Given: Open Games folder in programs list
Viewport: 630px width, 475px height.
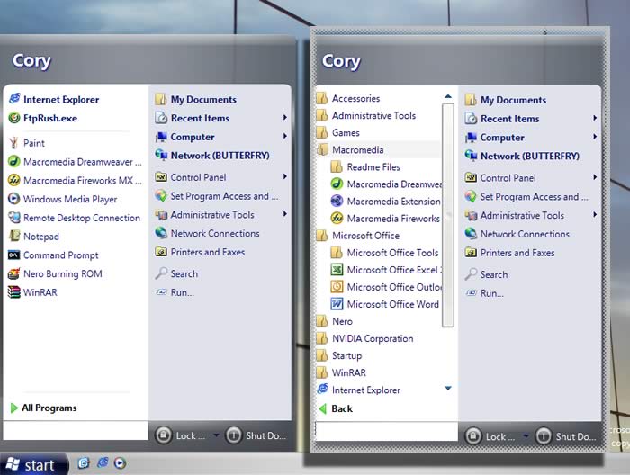Looking at the screenshot, I should (338, 132).
